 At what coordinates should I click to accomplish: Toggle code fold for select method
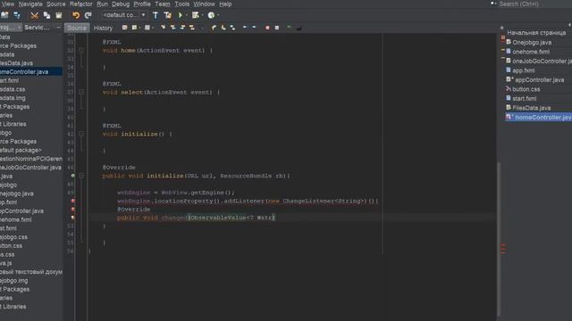(81, 92)
